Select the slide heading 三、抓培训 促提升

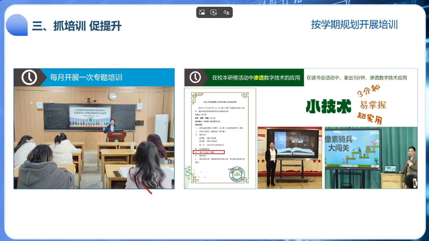77,26
